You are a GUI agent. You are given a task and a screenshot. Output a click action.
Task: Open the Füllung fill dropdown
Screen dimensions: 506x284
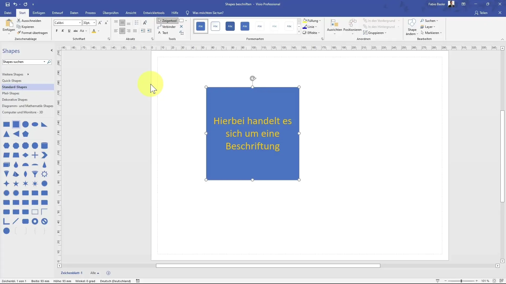[x=312, y=21]
